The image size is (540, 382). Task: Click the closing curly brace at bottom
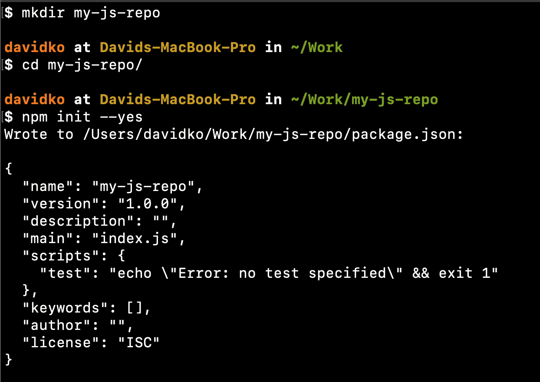pyautogui.click(x=8, y=360)
